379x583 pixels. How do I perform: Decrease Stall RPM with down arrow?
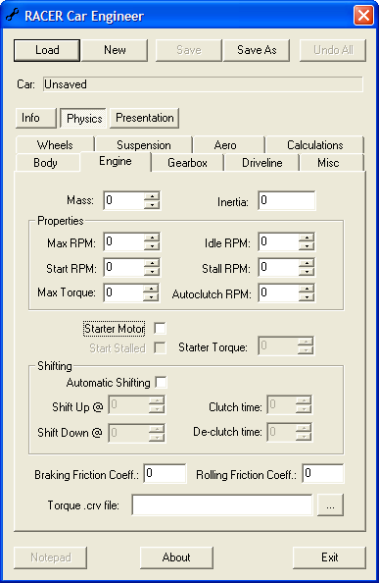click(x=307, y=271)
